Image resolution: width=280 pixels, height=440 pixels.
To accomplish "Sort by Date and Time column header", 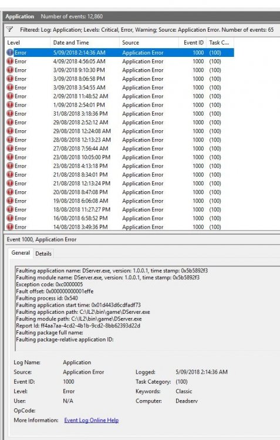I will 85,43.
